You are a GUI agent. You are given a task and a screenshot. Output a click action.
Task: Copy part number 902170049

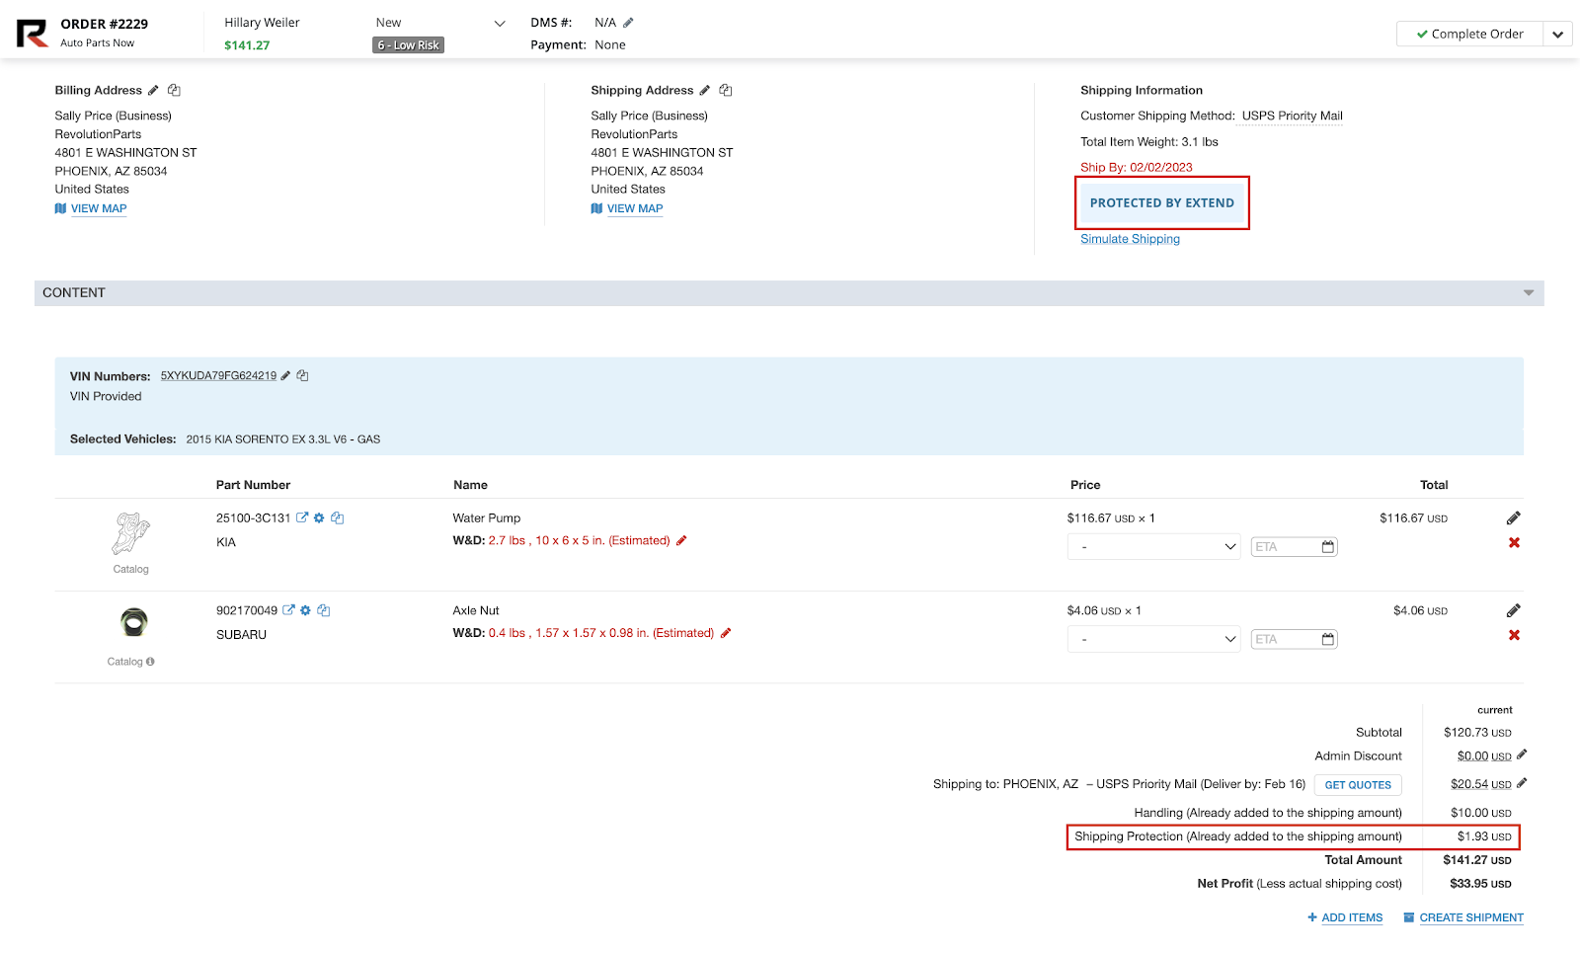[323, 610]
